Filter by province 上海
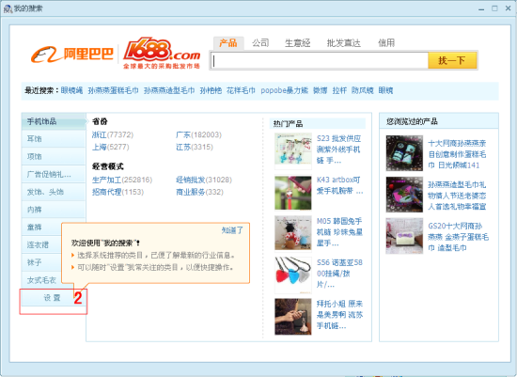The width and height of the screenshot is (517, 377). 100,147
